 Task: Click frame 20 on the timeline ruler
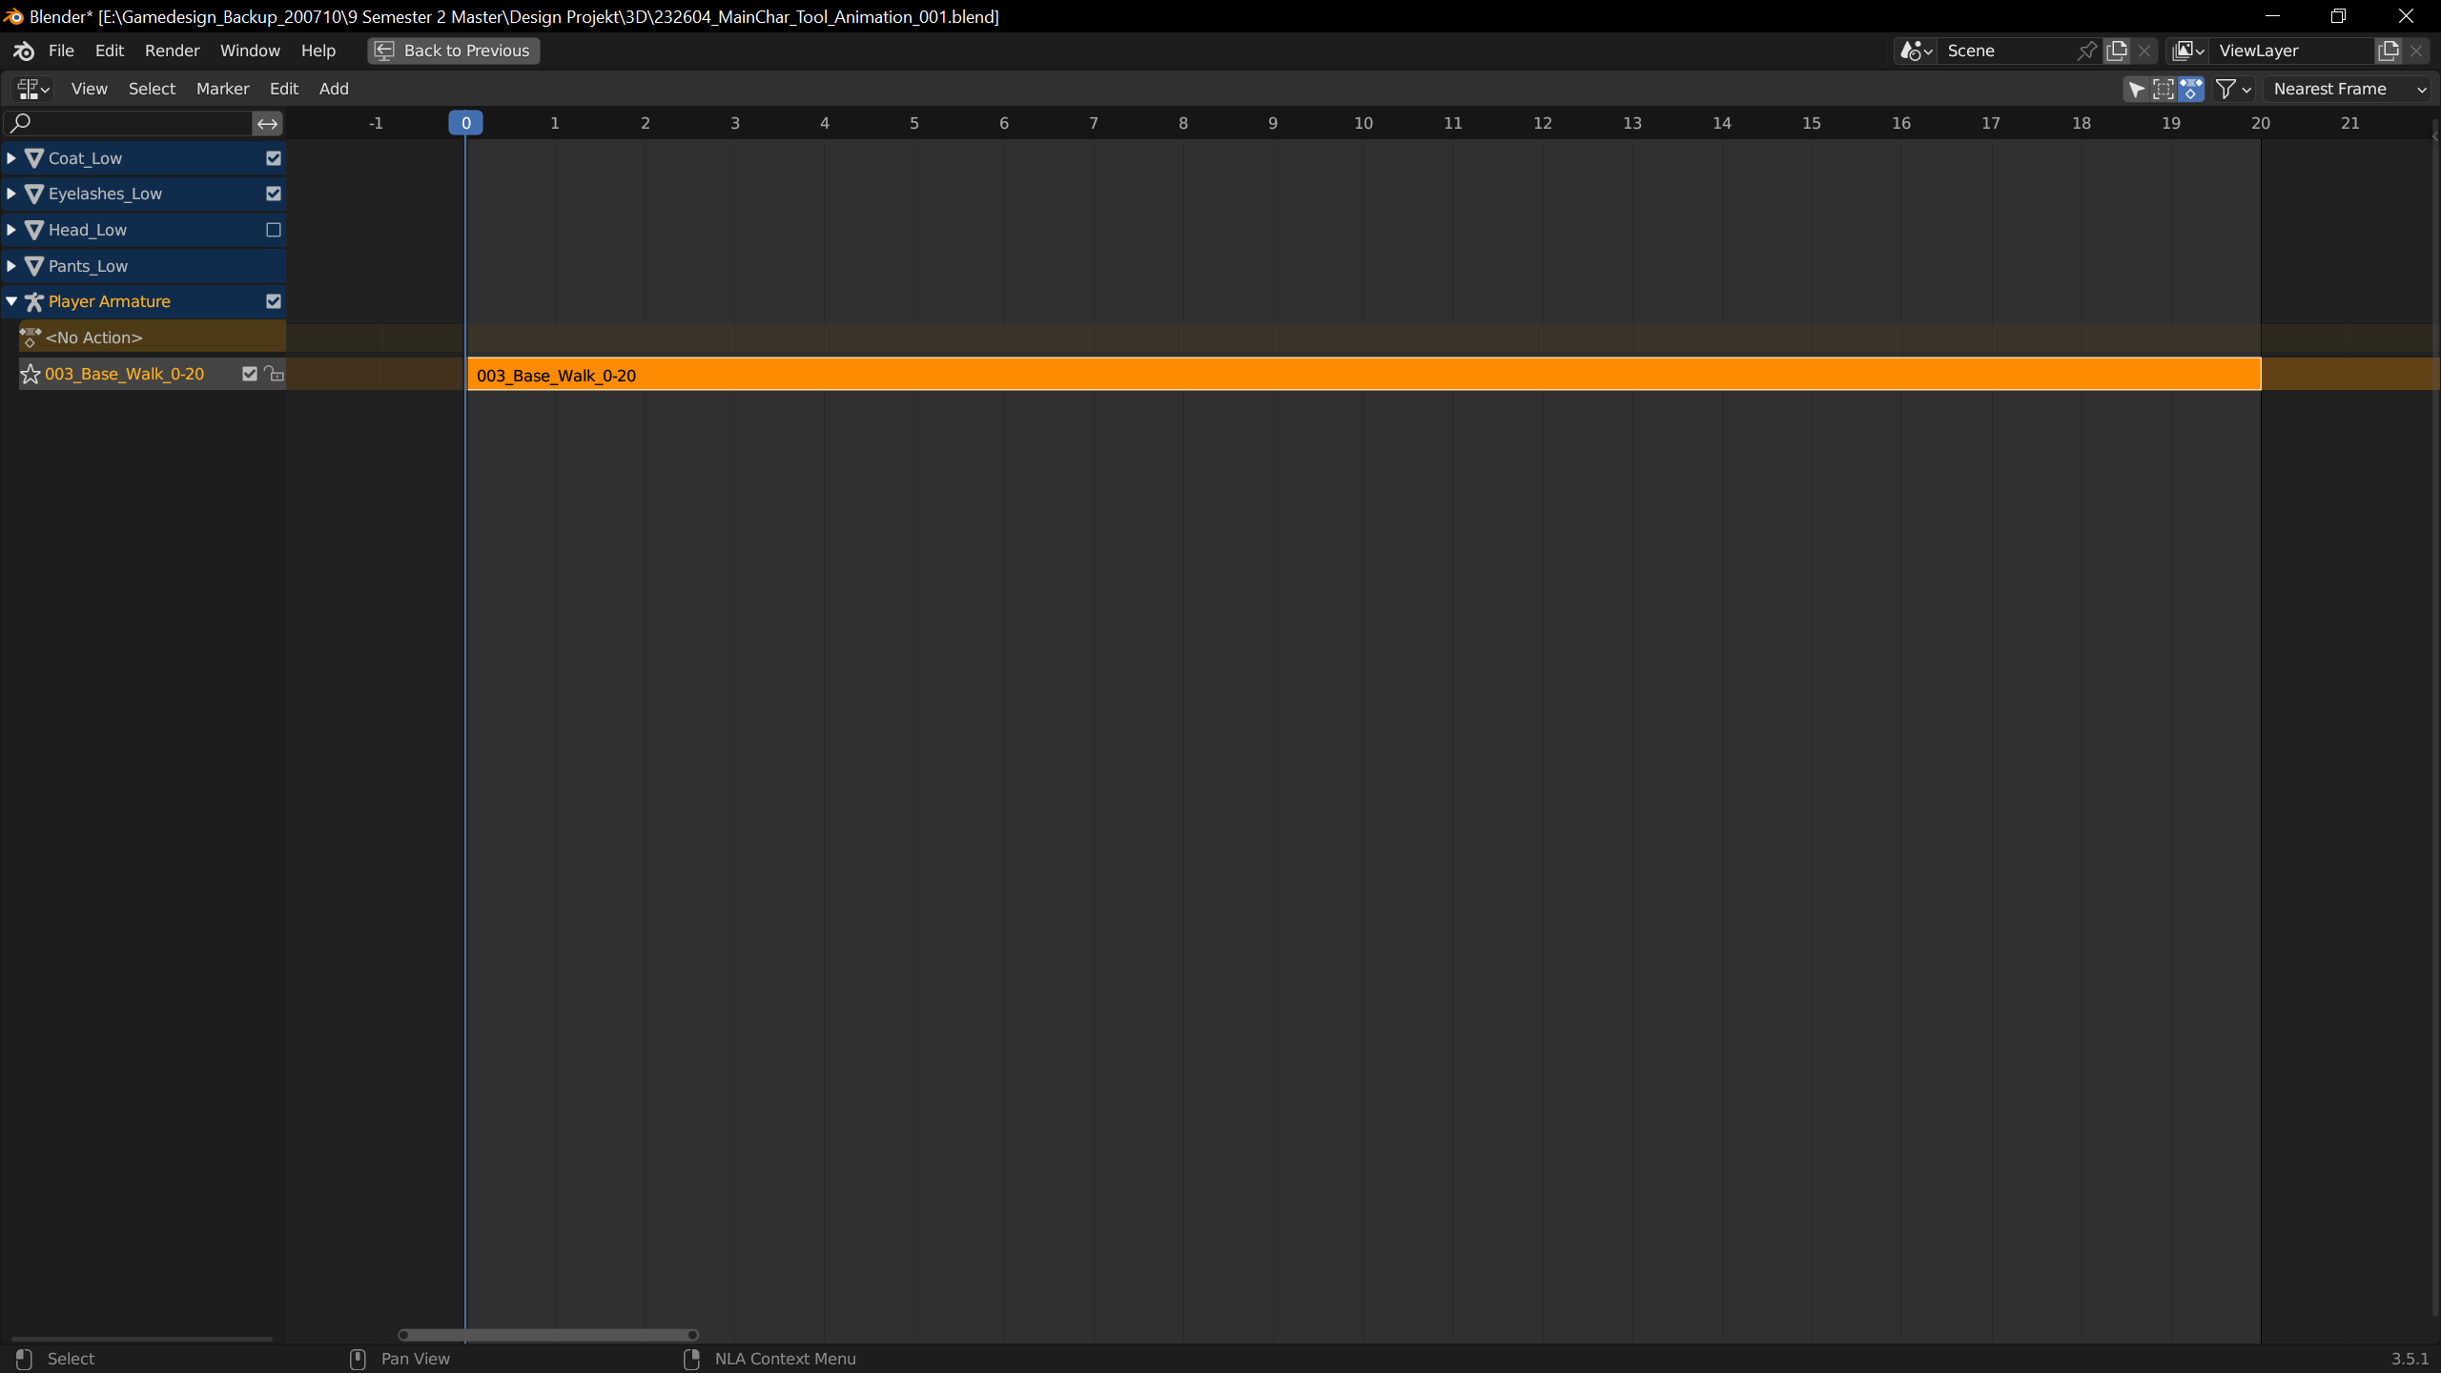(x=2261, y=123)
